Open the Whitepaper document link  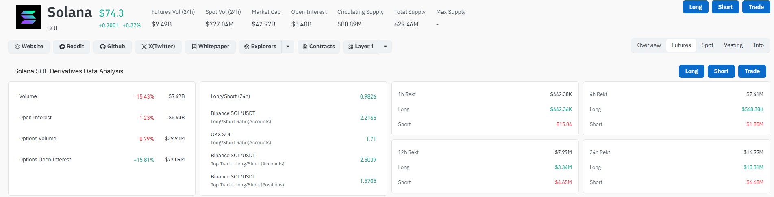211,47
